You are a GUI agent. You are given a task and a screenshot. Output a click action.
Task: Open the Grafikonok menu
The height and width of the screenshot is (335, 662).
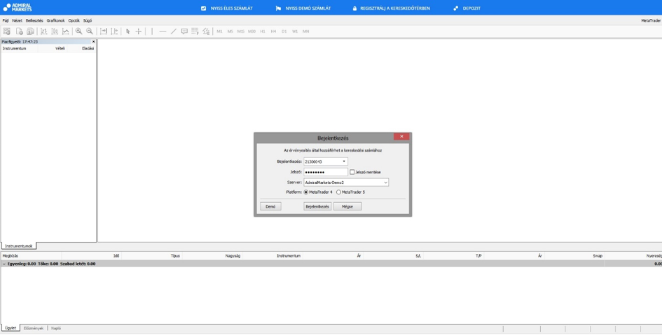click(55, 21)
